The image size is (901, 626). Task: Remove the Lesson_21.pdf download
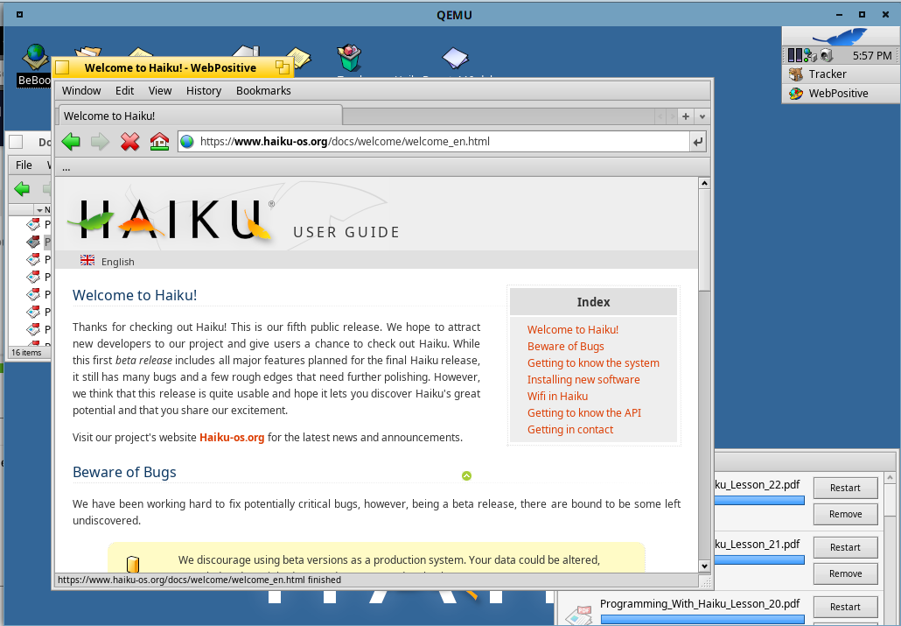point(845,573)
